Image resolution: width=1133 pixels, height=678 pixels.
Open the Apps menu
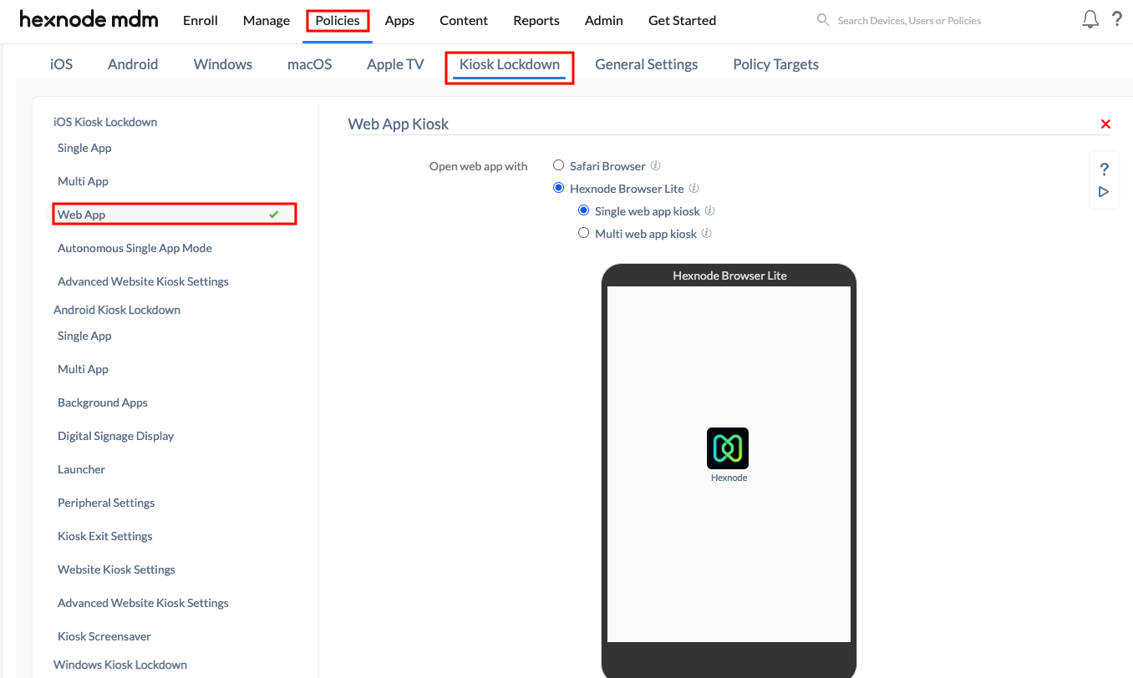pyautogui.click(x=399, y=20)
